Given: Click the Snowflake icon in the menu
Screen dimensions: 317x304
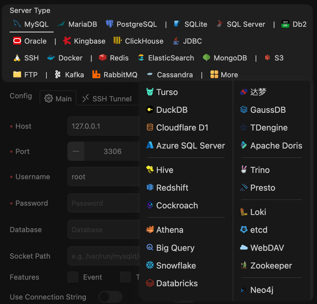Looking at the screenshot, I should [x=150, y=265].
